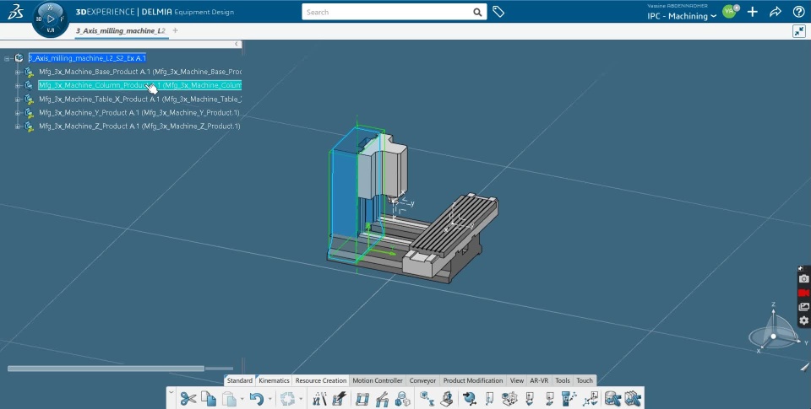Click the plus Add icon in header

pyautogui.click(x=752, y=12)
